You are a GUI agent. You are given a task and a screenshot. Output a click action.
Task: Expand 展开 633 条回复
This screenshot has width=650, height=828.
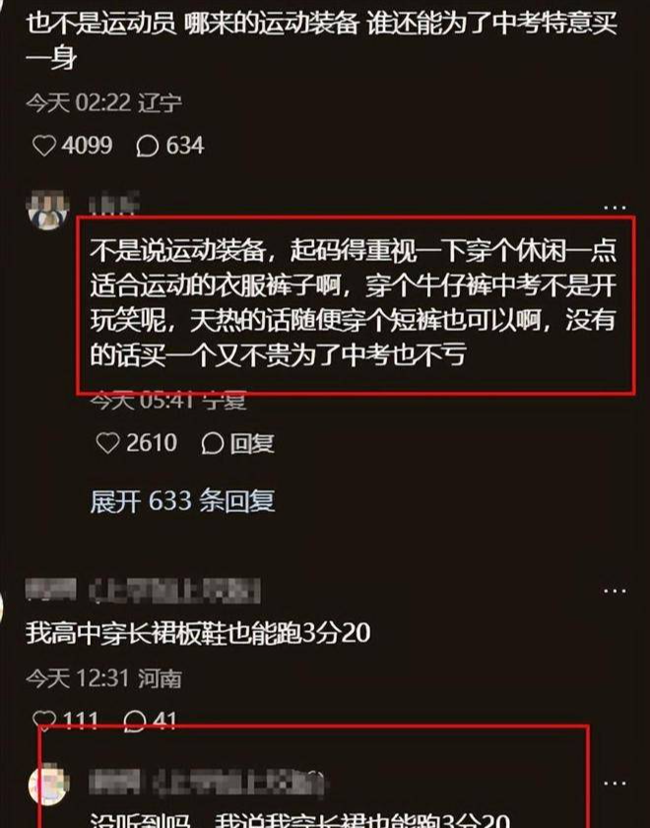point(183,500)
